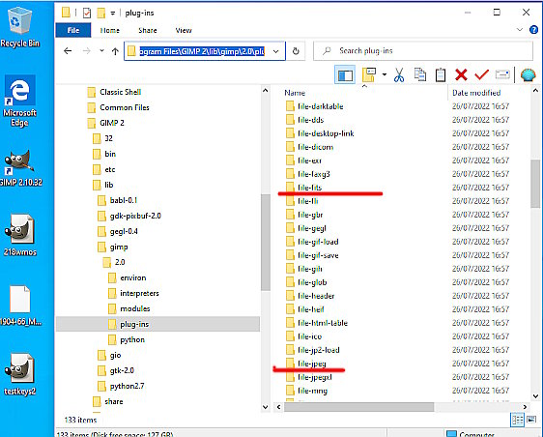
Task: Open dropdown arrow next to view options icon
Action: point(385,74)
